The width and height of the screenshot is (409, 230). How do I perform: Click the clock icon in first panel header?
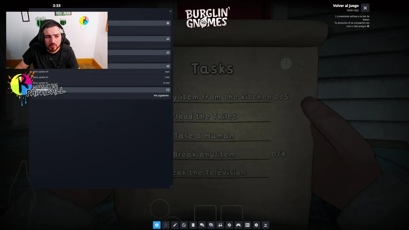coord(168,23)
